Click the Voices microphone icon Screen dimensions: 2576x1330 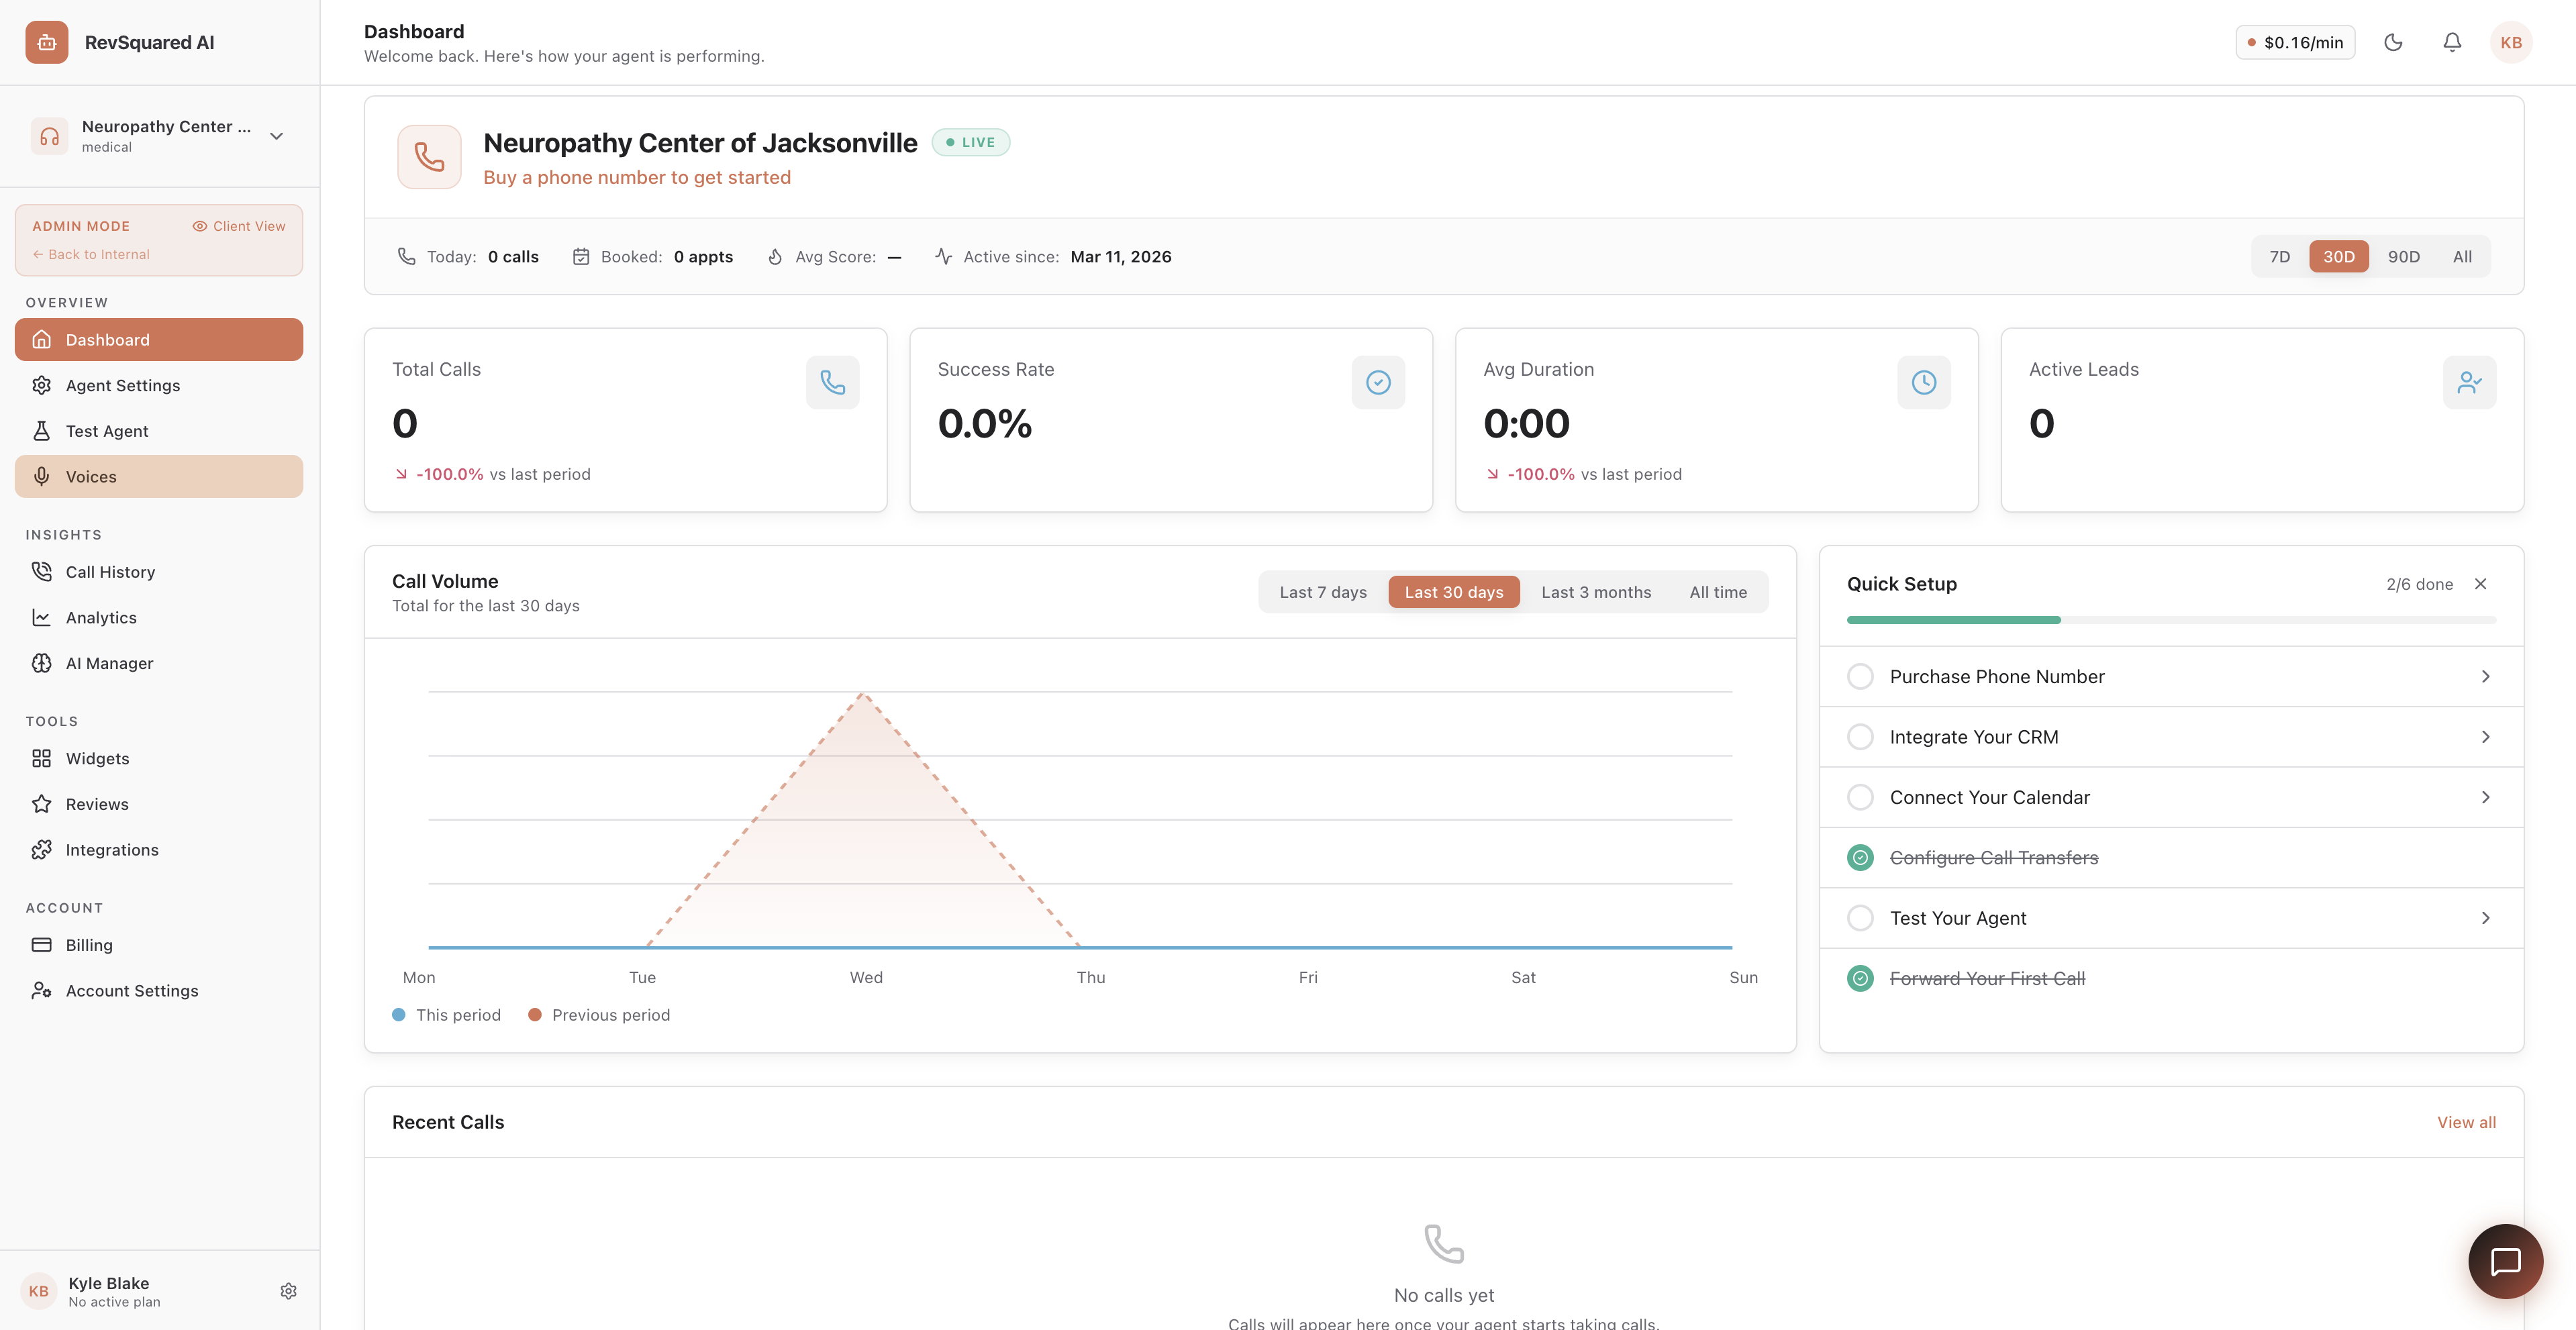[42, 477]
